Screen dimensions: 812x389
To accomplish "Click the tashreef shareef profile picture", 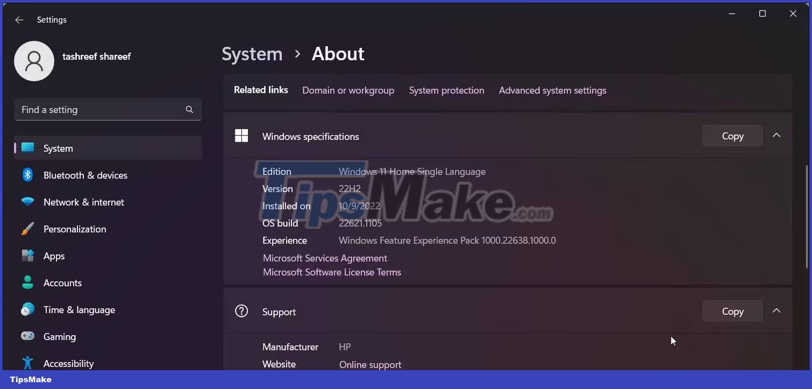I will [x=34, y=61].
